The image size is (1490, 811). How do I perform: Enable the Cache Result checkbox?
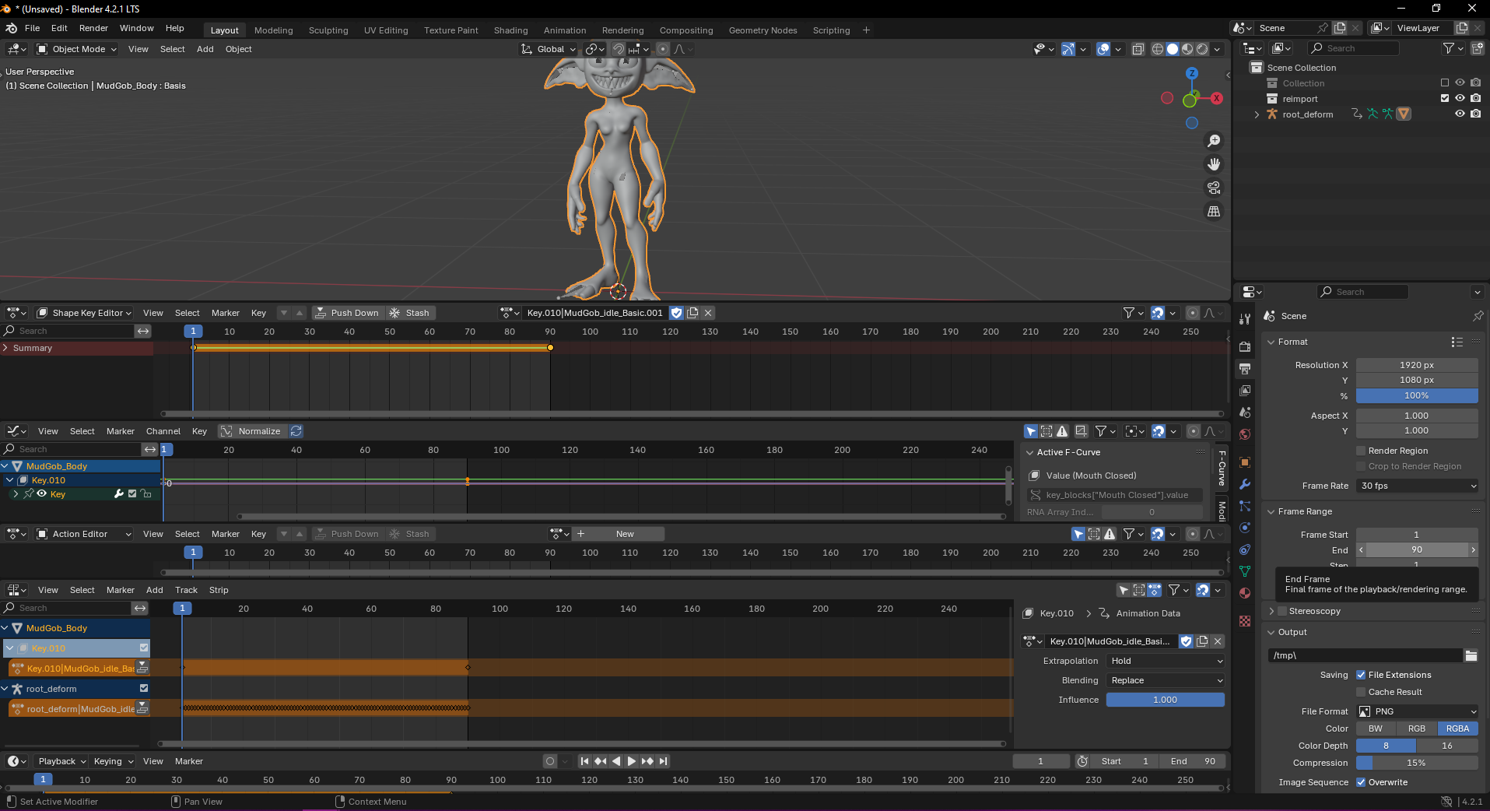click(1361, 692)
